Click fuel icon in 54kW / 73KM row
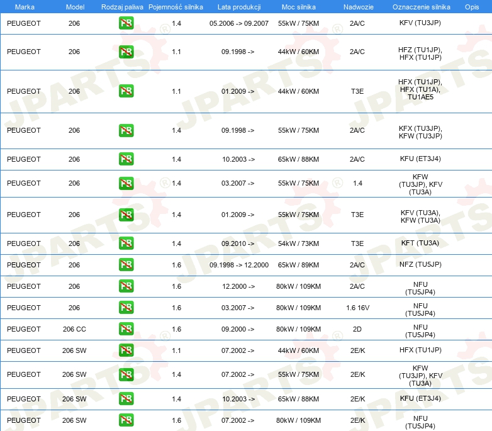Viewport: 492px width, 431px height. (126, 243)
